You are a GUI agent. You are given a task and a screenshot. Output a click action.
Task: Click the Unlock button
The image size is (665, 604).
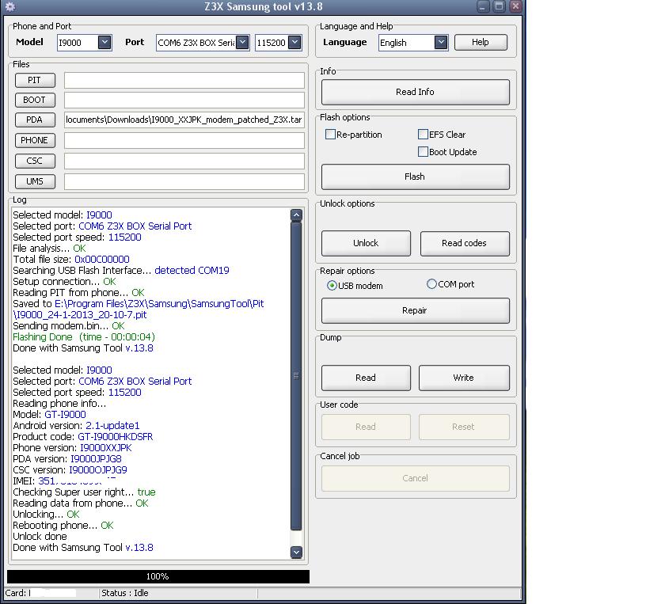[x=366, y=244]
